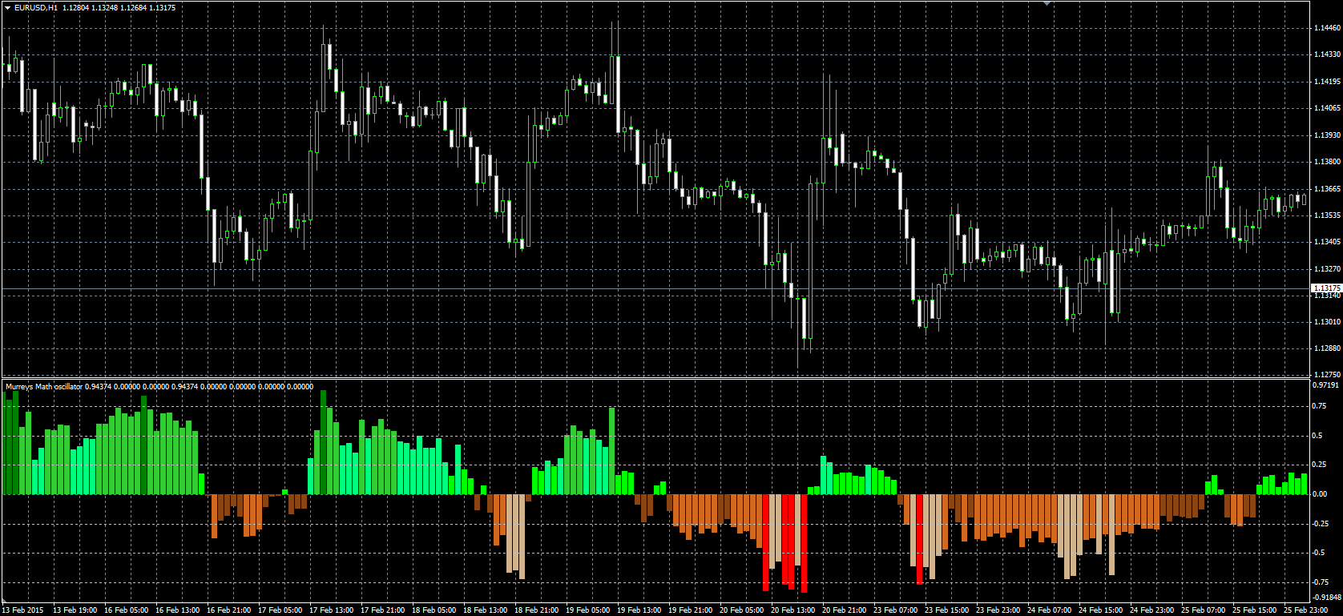Click the 0.5 oscillator scale label

1317,436
